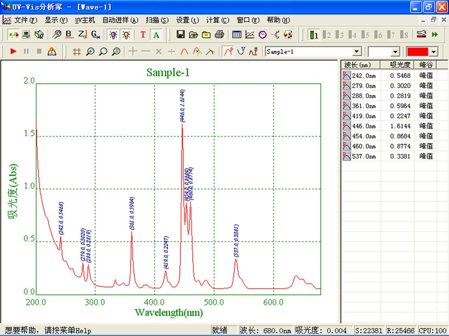Image resolution: width=449 pixels, height=336 pixels.
Task: Expand the empty combo box next to Sample-1
Action: click(395, 52)
